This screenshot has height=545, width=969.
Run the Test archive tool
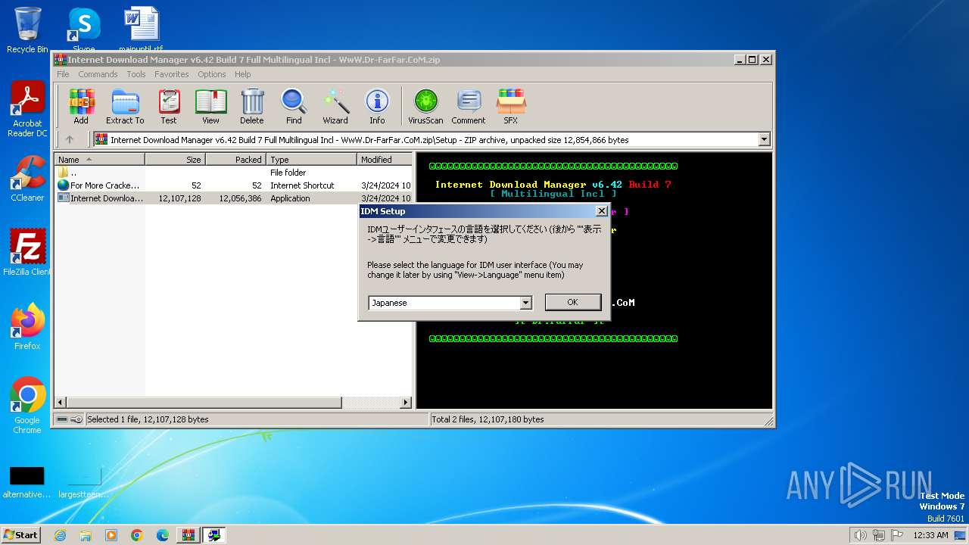coord(169,106)
